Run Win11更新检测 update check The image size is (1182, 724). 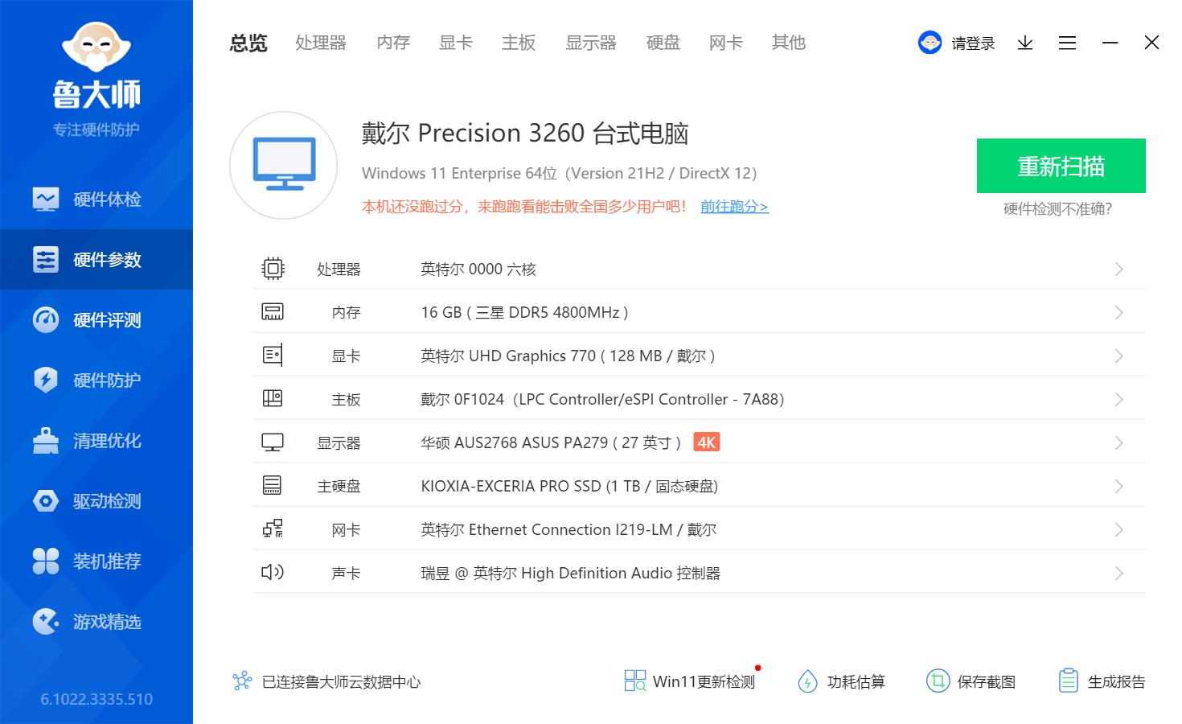(690, 681)
